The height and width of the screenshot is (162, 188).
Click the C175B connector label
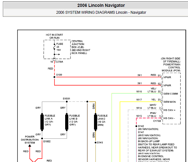(x=157, y=121)
